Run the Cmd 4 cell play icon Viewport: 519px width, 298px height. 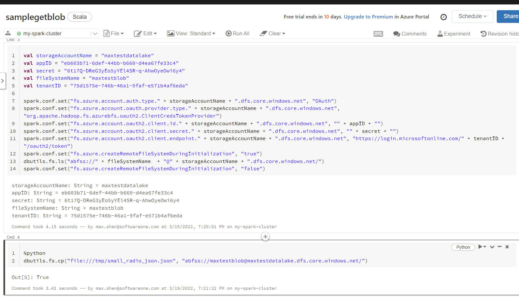(480, 247)
